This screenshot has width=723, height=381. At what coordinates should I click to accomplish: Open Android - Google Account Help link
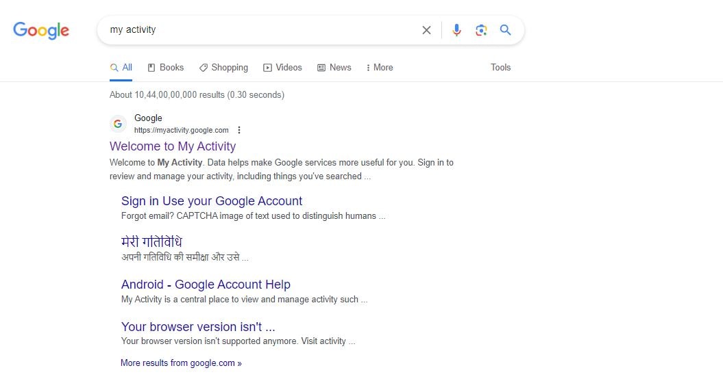tap(206, 285)
